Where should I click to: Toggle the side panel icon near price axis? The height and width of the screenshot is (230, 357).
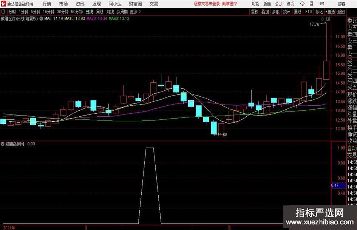pyautogui.click(x=328, y=19)
